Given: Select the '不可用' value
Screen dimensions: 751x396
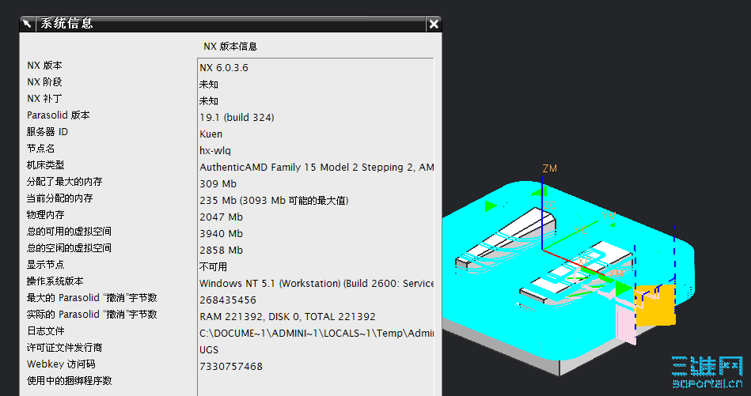Looking at the screenshot, I should 213,267.
